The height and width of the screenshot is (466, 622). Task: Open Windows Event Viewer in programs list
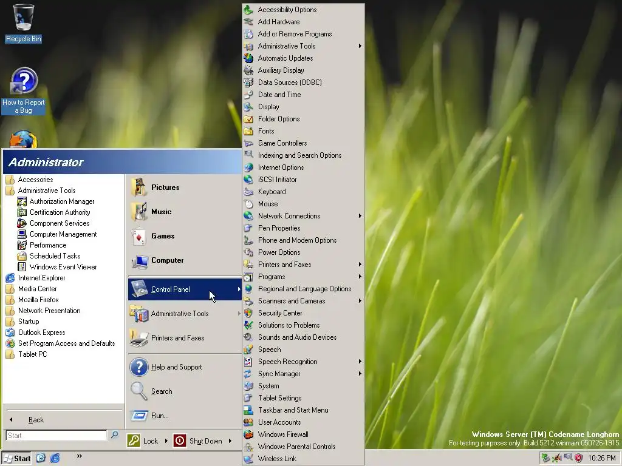coord(63,267)
